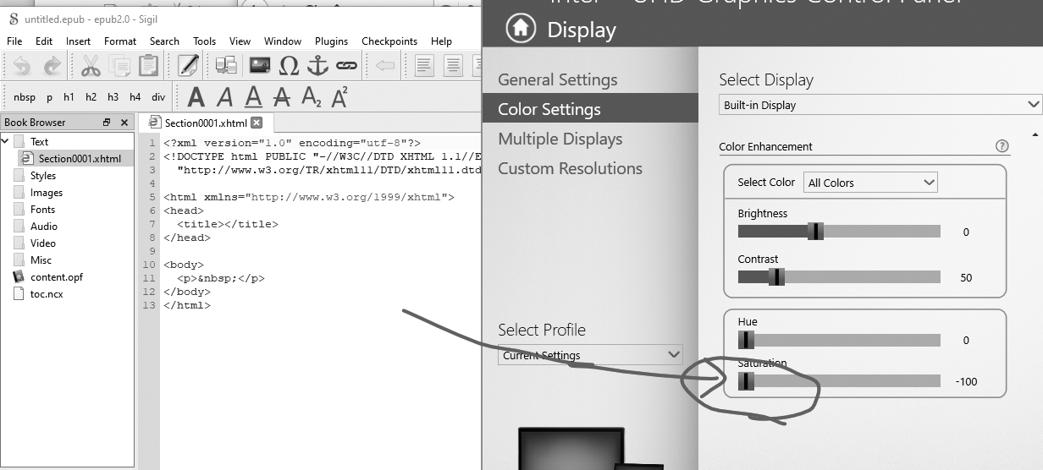Open the Select Profile dropdown
The height and width of the screenshot is (470, 1043).
590,355
